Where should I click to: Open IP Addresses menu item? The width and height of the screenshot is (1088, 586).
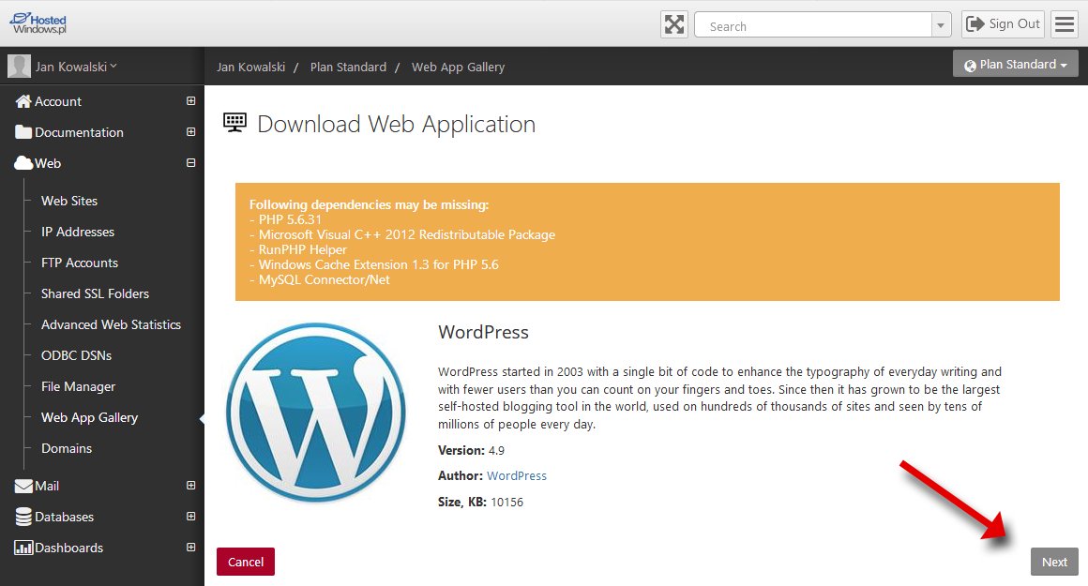coord(78,232)
